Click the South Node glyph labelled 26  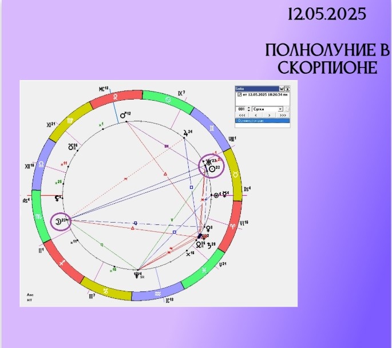(71, 147)
